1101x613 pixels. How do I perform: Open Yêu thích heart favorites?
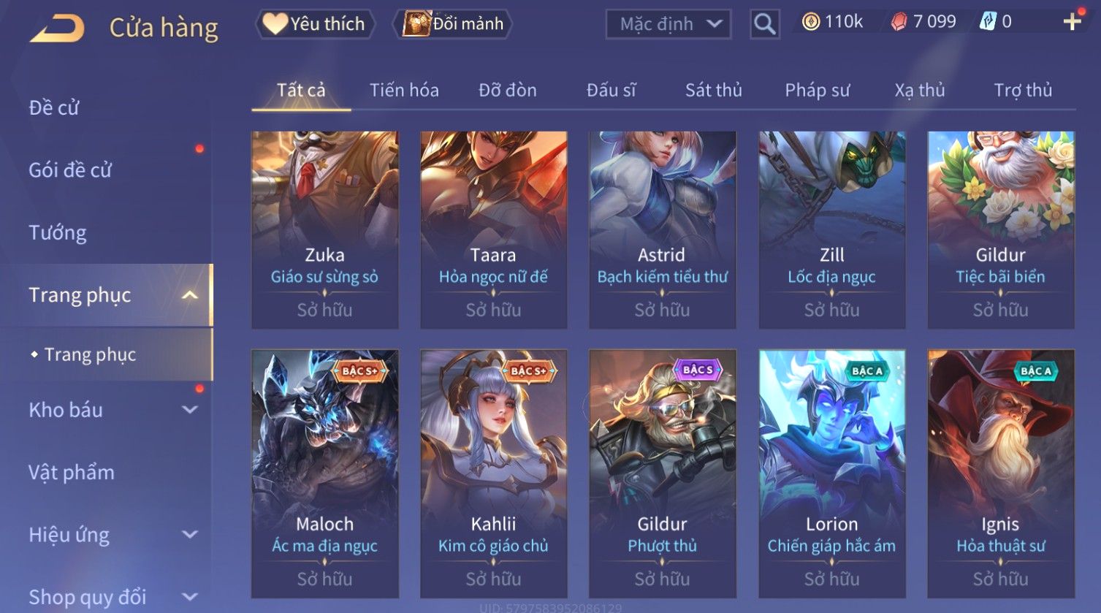click(315, 24)
